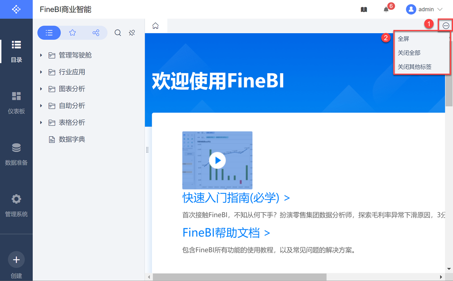Open the 数据准备 data preparation section
Screen dimensions: 453x281
point(16,154)
